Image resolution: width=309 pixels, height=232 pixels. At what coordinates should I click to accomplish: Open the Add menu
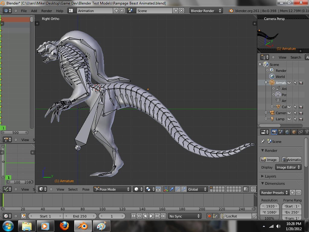click(x=34, y=11)
